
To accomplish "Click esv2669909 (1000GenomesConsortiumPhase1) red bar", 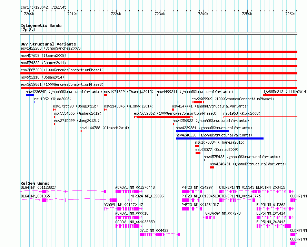I will point(198,102).
